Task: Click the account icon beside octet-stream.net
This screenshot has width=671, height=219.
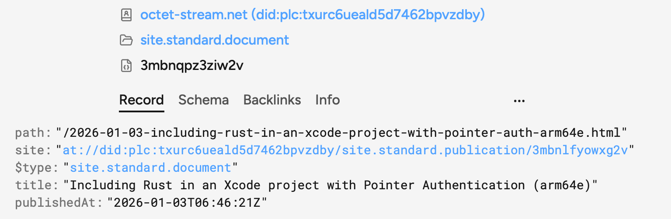Action: pos(126,15)
